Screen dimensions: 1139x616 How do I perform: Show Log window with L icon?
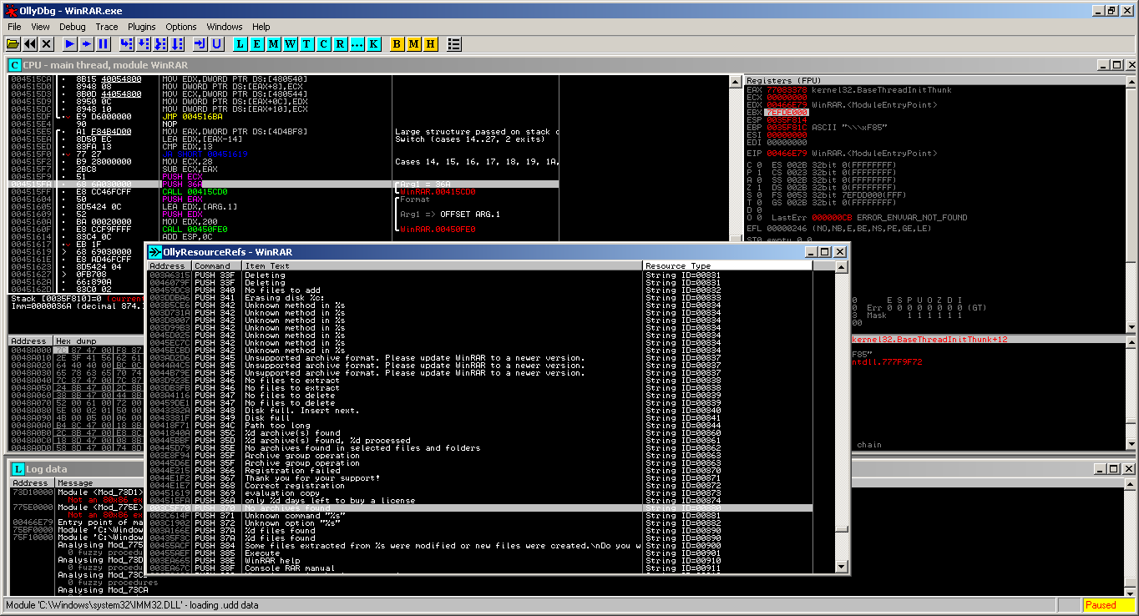pyautogui.click(x=240, y=43)
